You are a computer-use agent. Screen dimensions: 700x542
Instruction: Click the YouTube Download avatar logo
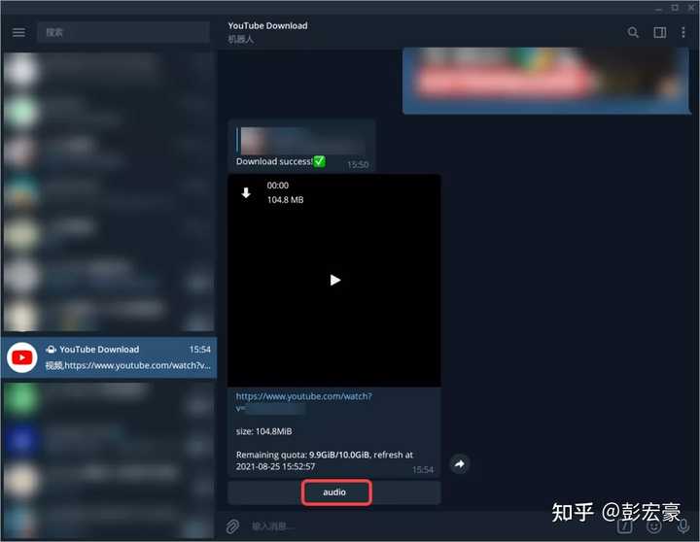pyautogui.click(x=21, y=357)
